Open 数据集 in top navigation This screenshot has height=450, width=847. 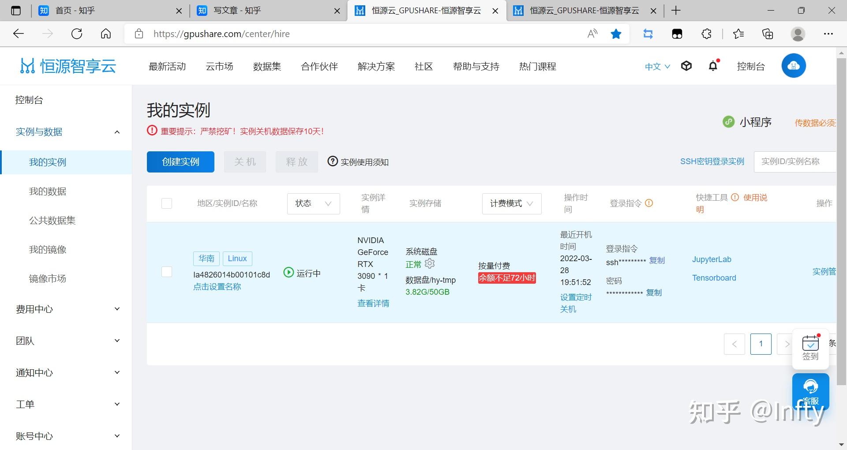(x=267, y=67)
